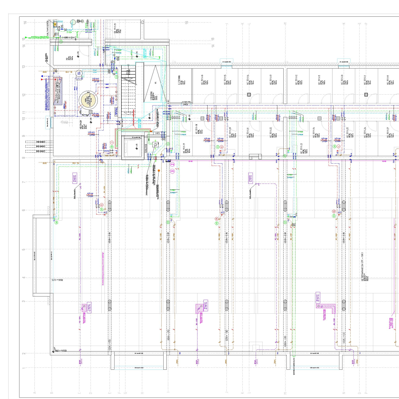The height and width of the screenshot is (399, 399).
Task: Select the L-shaped magenta hatched block
Action: (x=327, y=306)
